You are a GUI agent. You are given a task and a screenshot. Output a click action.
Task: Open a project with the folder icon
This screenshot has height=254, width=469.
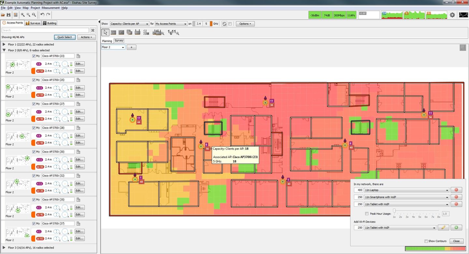point(3,15)
